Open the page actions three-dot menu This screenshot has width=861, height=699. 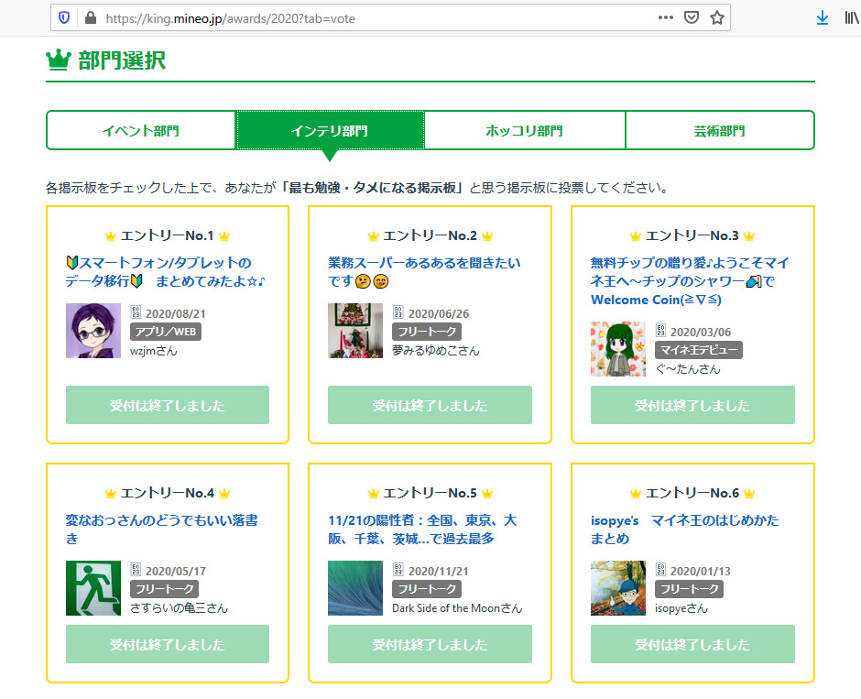[x=666, y=17]
